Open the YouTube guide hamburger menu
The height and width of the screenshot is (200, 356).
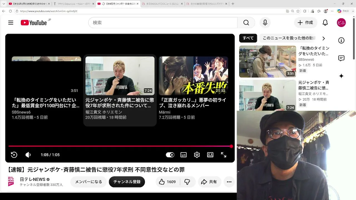11,23
